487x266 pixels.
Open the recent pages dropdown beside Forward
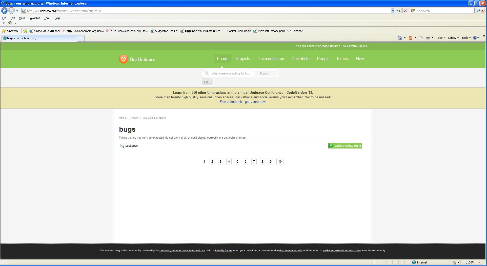tap(17, 11)
